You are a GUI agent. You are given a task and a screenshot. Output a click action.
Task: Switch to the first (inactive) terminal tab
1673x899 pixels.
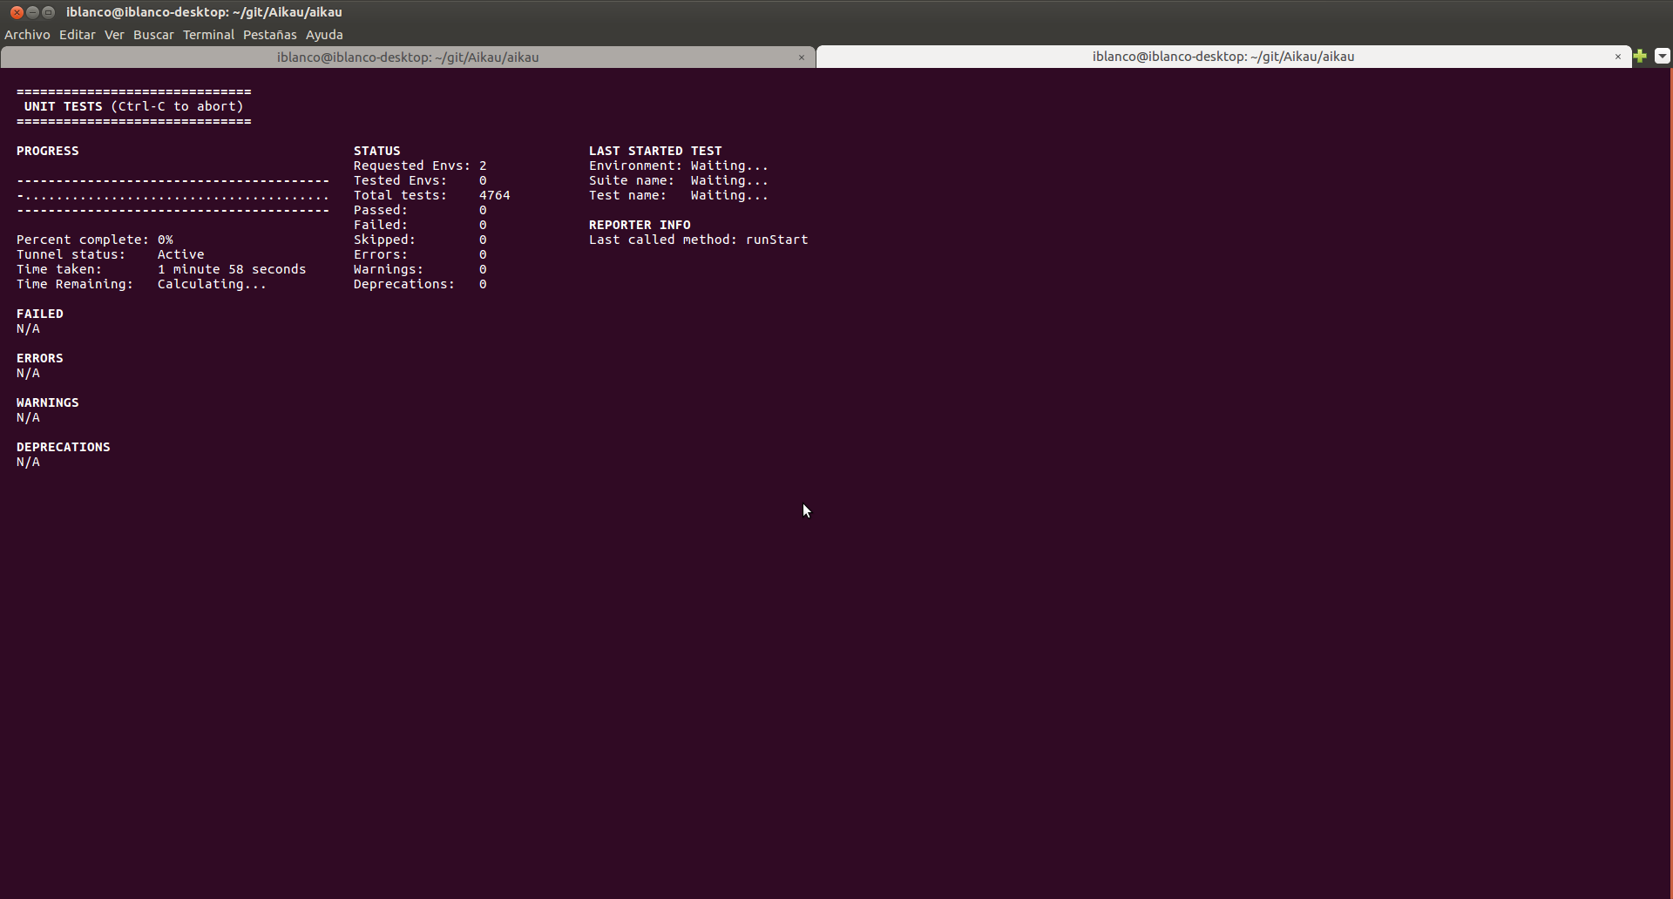(408, 57)
